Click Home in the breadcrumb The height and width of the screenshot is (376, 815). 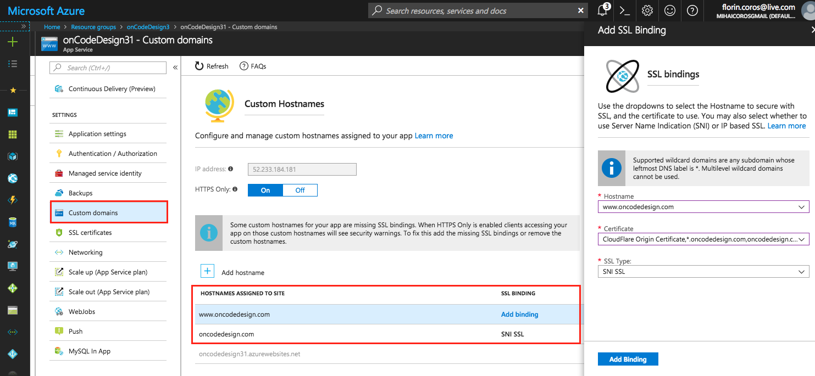click(x=52, y=27)
